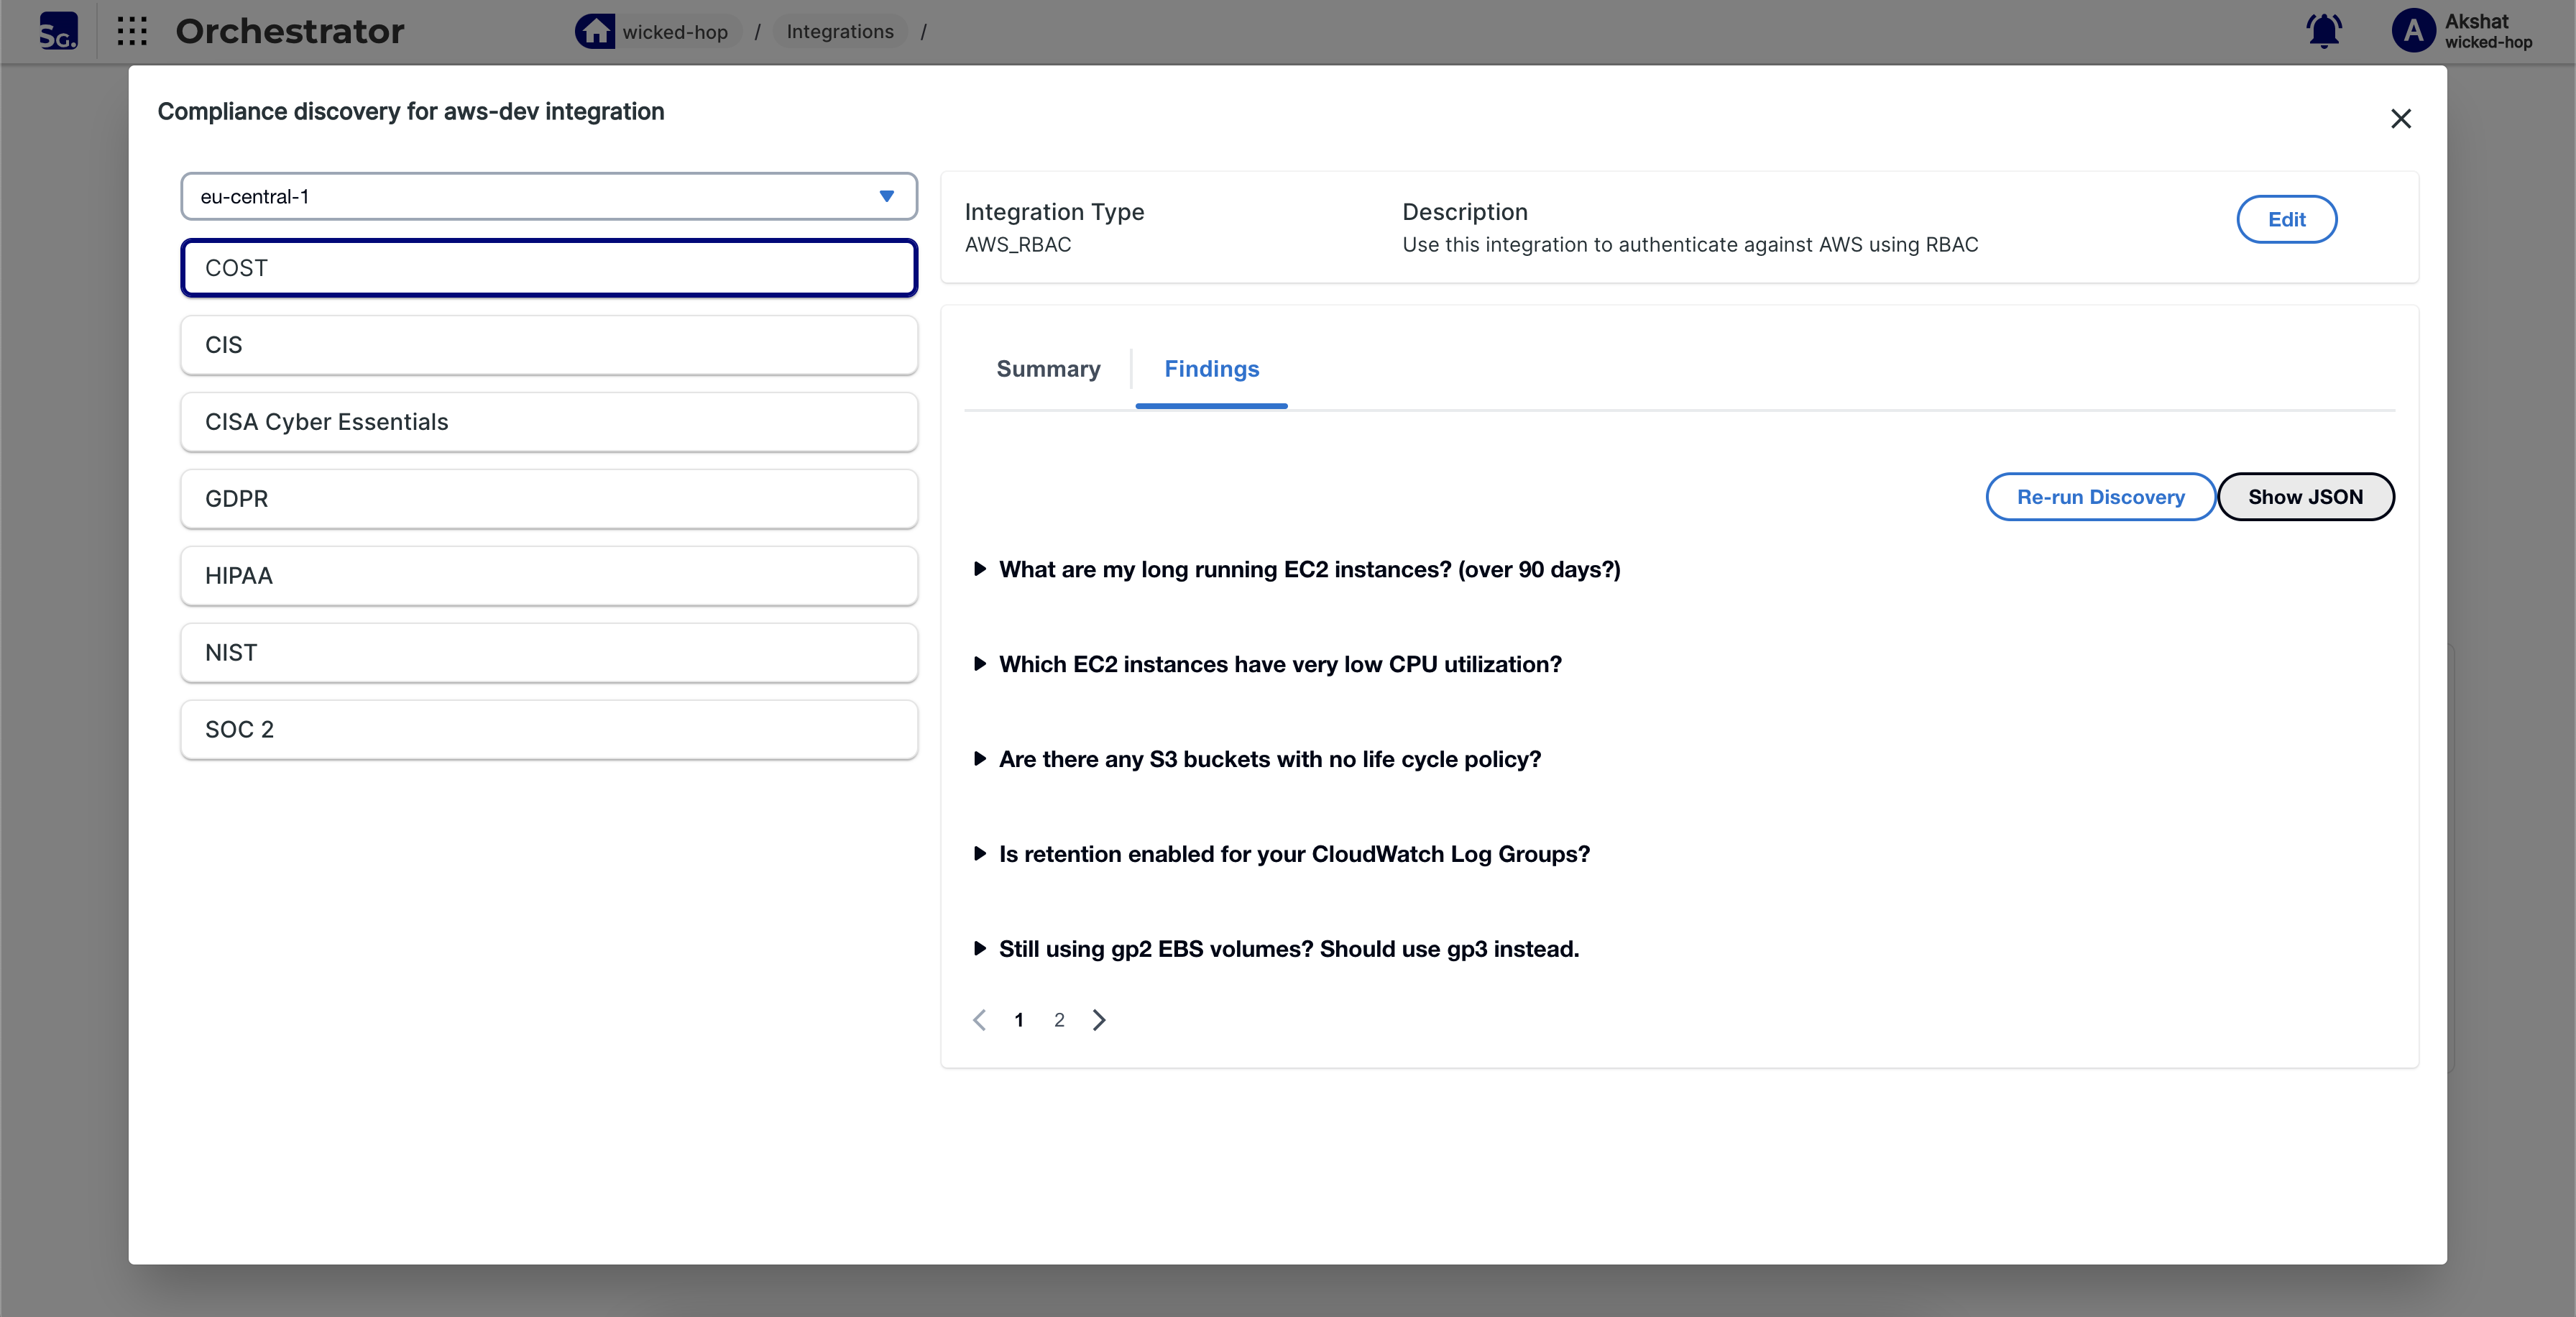
Task: Expand gp2 EBS volumes finding
Action: point(1288,950)
